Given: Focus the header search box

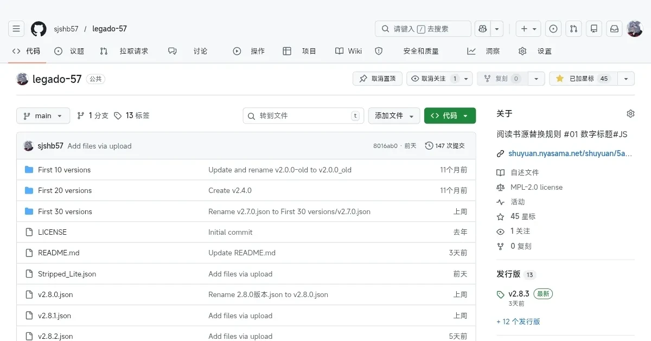Looking at the screenshot, I should [x=423, y=29].
